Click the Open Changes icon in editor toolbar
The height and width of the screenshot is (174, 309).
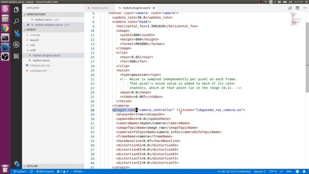pos(290,8)
